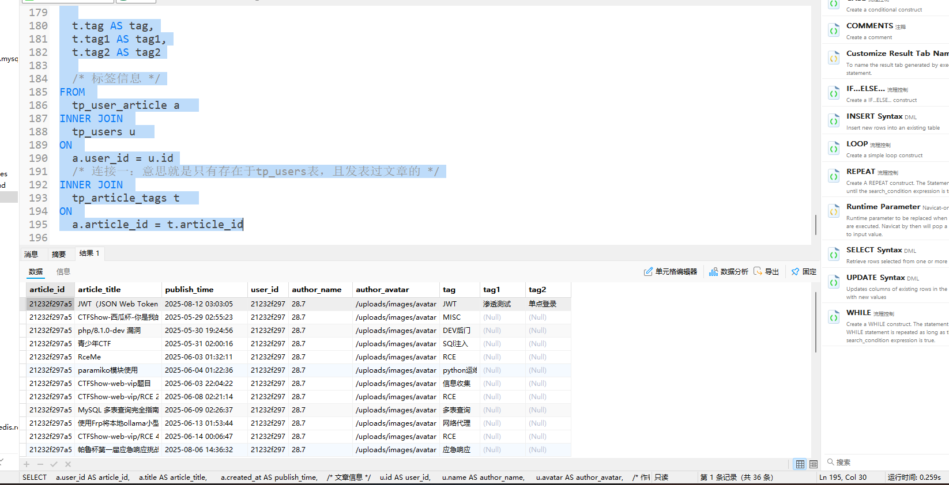Discard changes with the X icon
This screenshot has width=949, height=485.
click(68, 464)
